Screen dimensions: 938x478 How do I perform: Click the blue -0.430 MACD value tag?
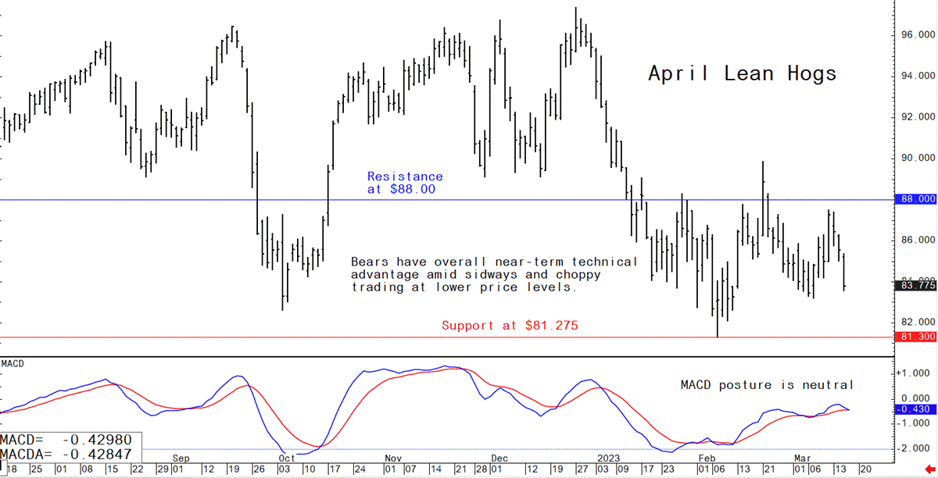[x=915, y=409]
